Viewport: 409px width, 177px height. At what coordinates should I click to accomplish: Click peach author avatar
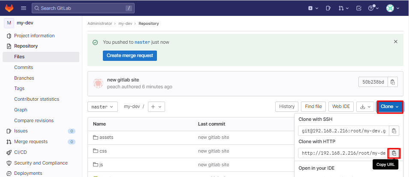(x=98, y=83)
